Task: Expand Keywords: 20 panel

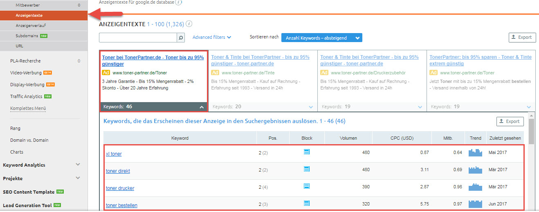Action: tap(263, 107)
